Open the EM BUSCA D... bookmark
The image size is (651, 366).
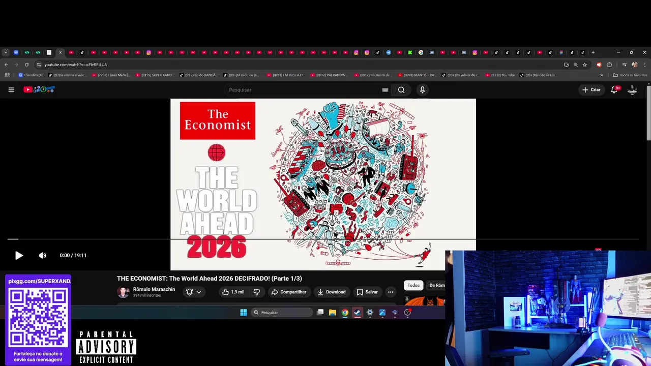tap(286, 75)
